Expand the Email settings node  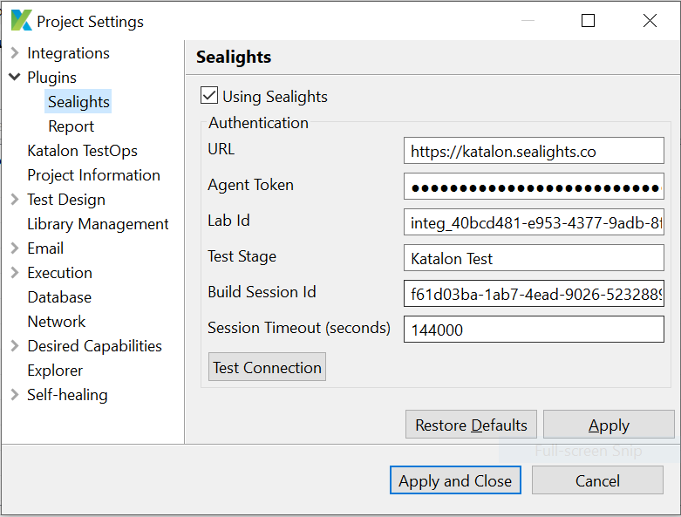tap(15, 248)
